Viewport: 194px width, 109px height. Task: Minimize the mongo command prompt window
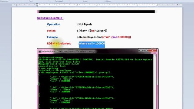click(141, 51)
